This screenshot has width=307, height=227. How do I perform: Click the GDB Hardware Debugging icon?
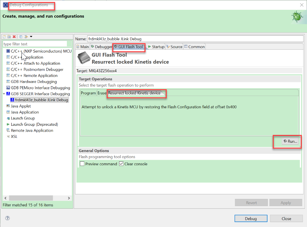8,82
